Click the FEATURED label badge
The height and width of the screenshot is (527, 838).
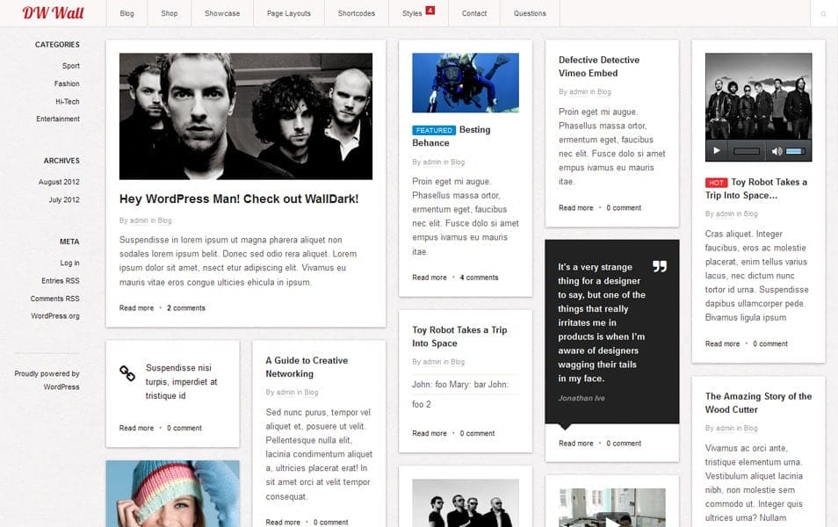pos(434,130)
